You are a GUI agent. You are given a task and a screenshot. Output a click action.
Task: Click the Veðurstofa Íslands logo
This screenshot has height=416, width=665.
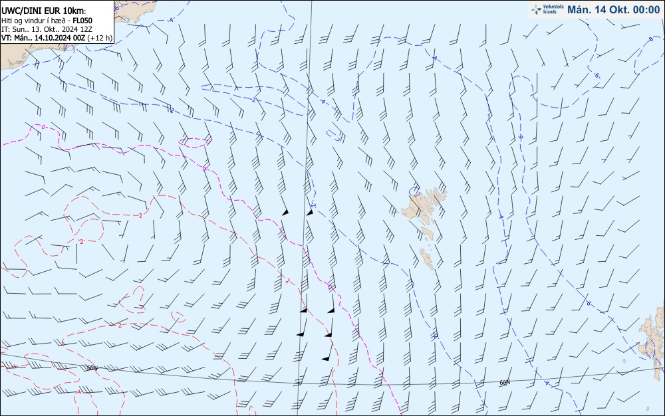(547, 10)
